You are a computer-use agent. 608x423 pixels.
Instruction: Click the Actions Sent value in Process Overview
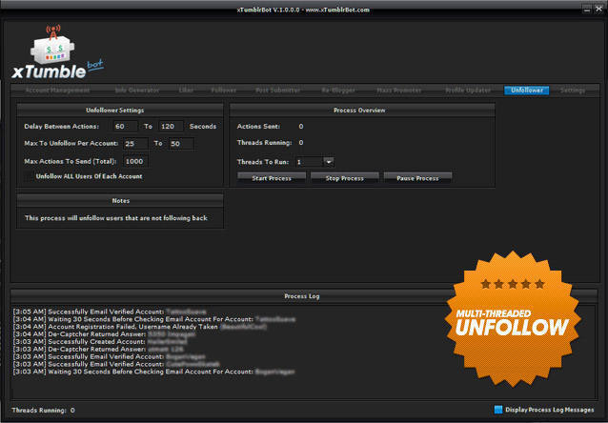pos(301,127)
